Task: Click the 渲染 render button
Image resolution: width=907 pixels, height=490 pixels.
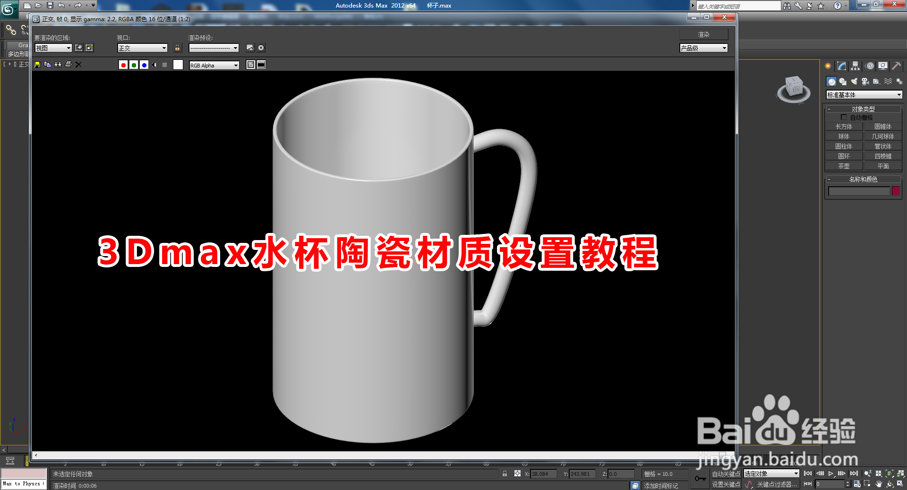Action: [703, 34]
